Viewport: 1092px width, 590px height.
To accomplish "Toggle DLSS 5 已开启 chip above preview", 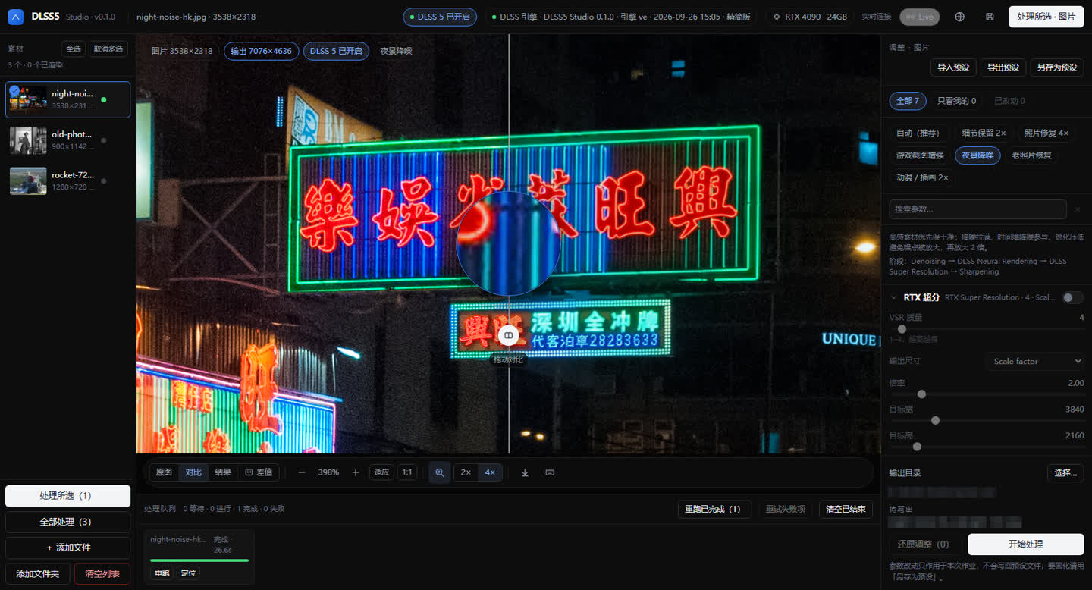I will coord(336,51).
